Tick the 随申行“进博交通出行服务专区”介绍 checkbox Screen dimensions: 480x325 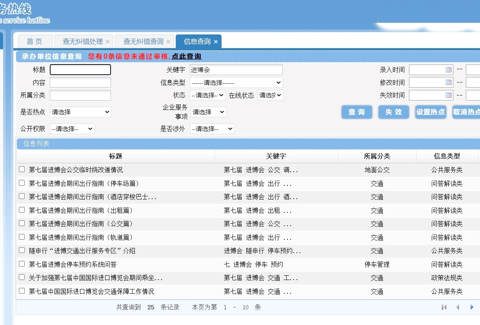click(22, 250)
